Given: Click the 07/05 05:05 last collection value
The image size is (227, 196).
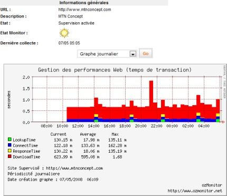Looking at the screenshot, I should [69, 43].
